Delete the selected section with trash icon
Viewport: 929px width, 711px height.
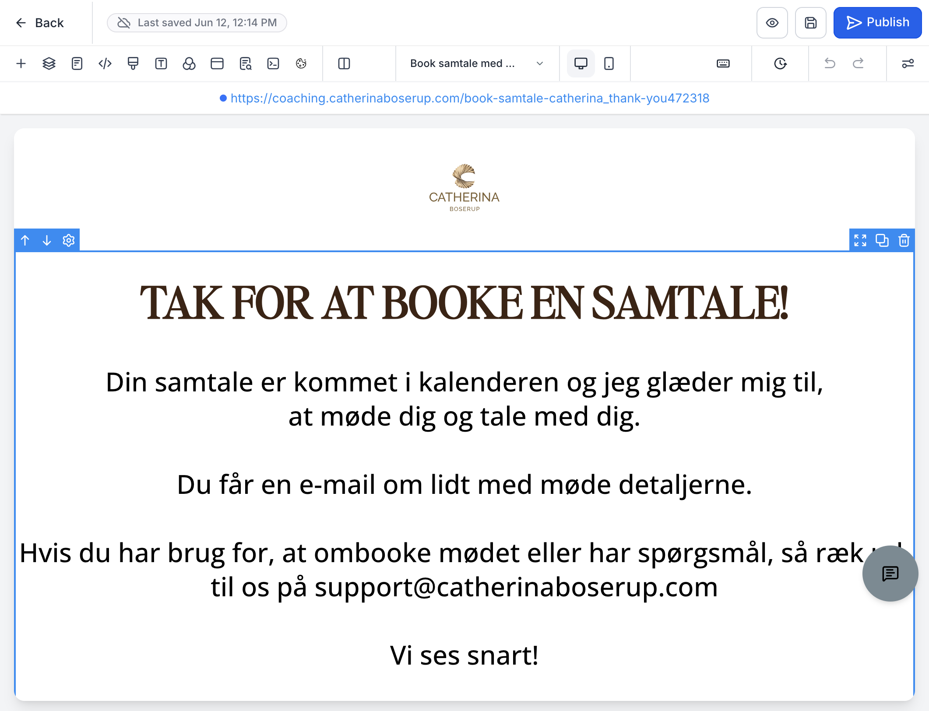(x=904, y=240)
